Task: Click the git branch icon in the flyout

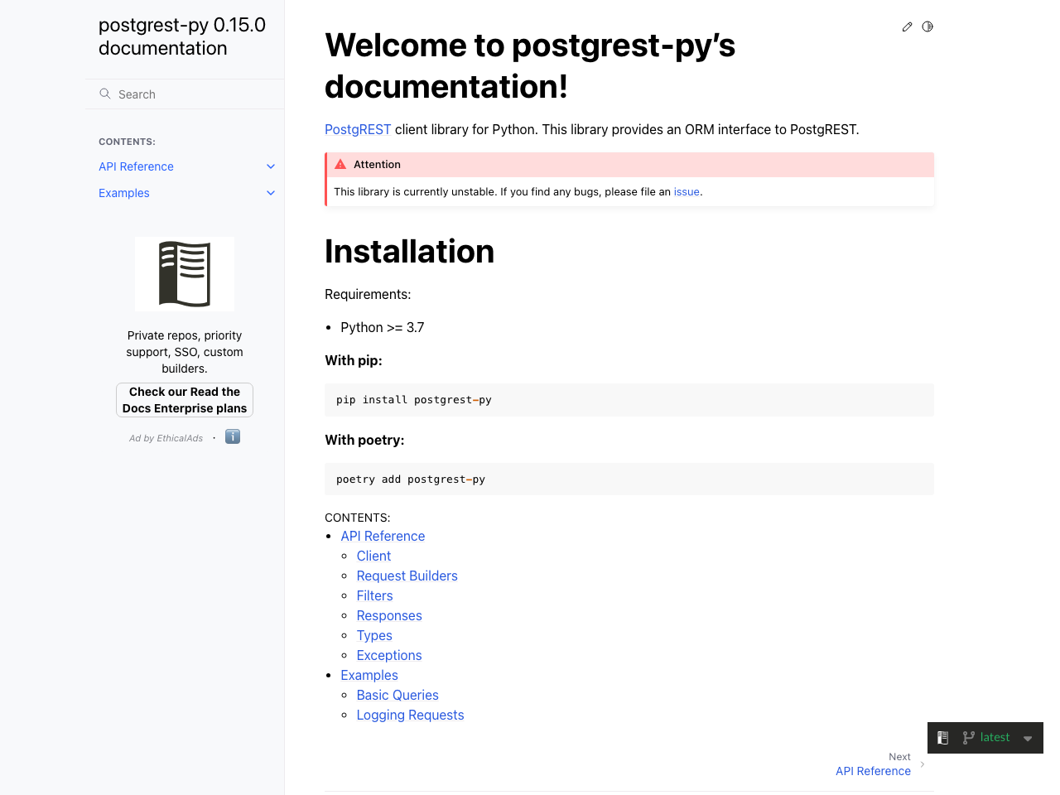Action: click(969, 737)
